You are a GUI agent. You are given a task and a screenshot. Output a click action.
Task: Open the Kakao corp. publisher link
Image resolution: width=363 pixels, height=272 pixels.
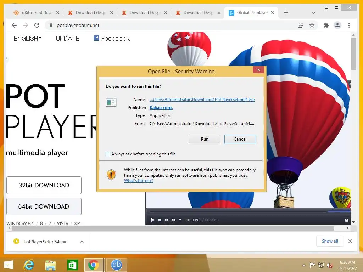pos(161,108)
